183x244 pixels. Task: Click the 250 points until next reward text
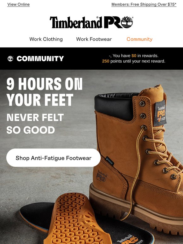pos(133,61)
